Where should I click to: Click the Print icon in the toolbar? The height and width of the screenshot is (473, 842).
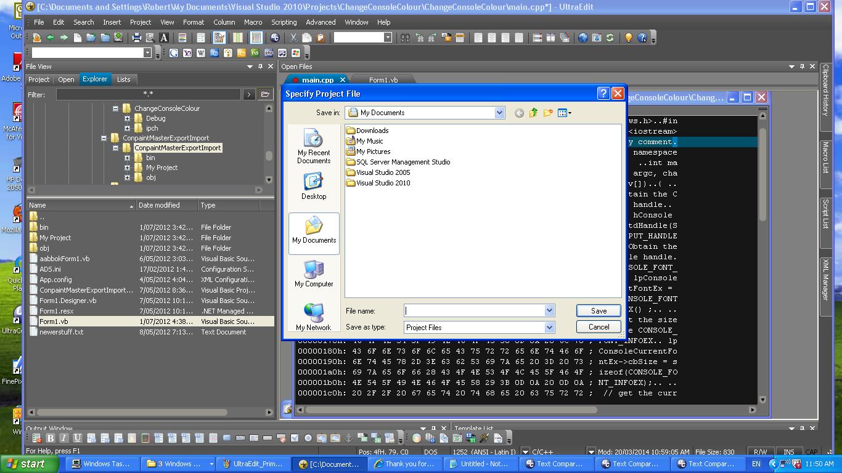coord(136,38)
